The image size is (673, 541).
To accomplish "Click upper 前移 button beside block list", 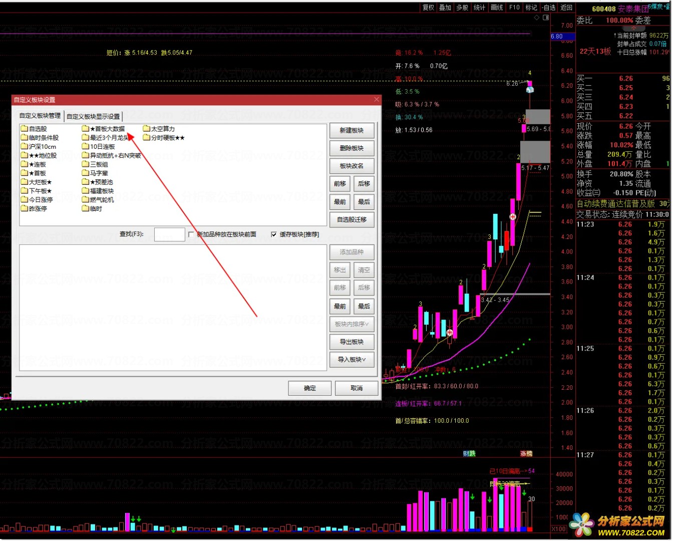I will [340, 184].
